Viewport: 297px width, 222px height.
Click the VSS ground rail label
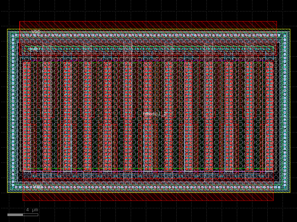point(37,186)
